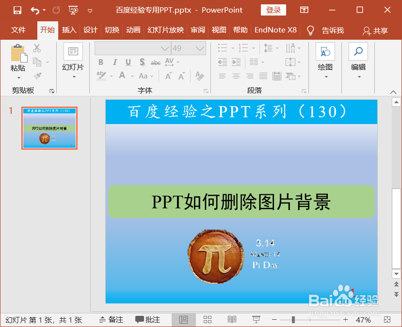Click the line spacing icon
Screen dimensions: 402x327
click(269, 48)
